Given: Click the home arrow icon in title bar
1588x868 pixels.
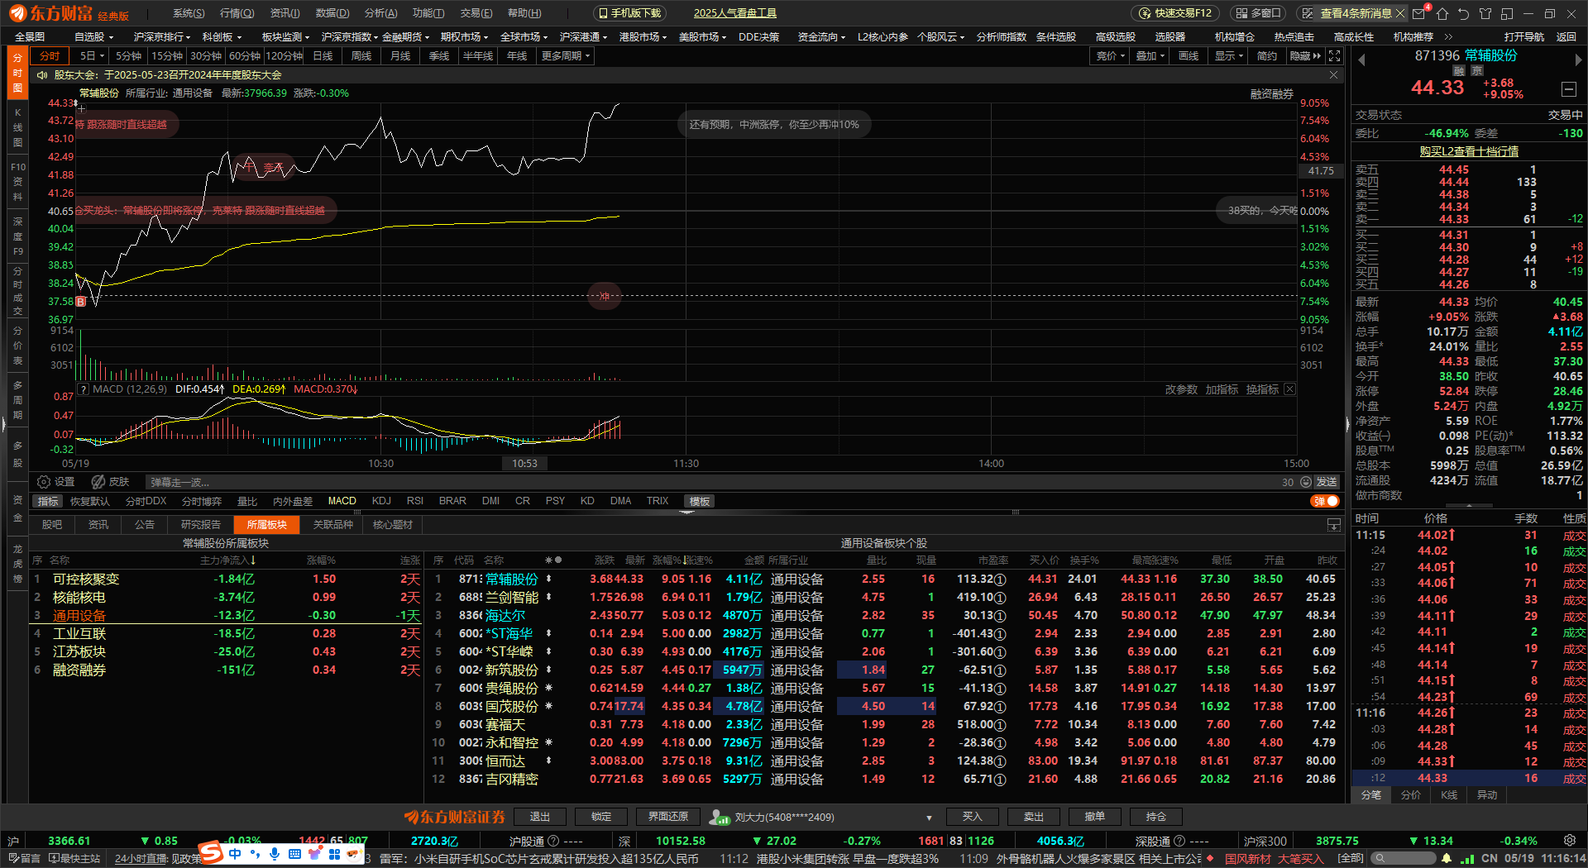Looking at the screenshot, I should point(1442,13).
